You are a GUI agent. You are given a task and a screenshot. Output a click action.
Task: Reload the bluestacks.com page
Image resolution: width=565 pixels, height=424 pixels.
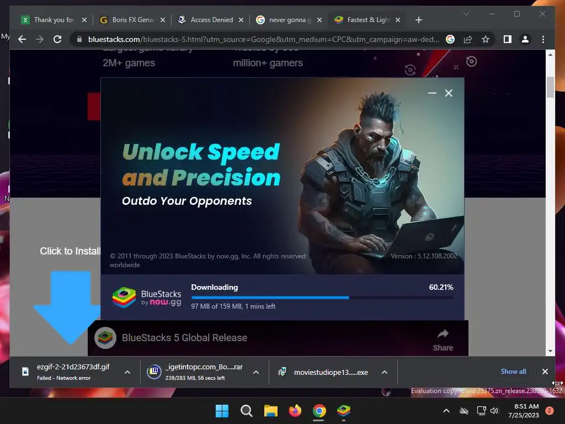(57, 39)
